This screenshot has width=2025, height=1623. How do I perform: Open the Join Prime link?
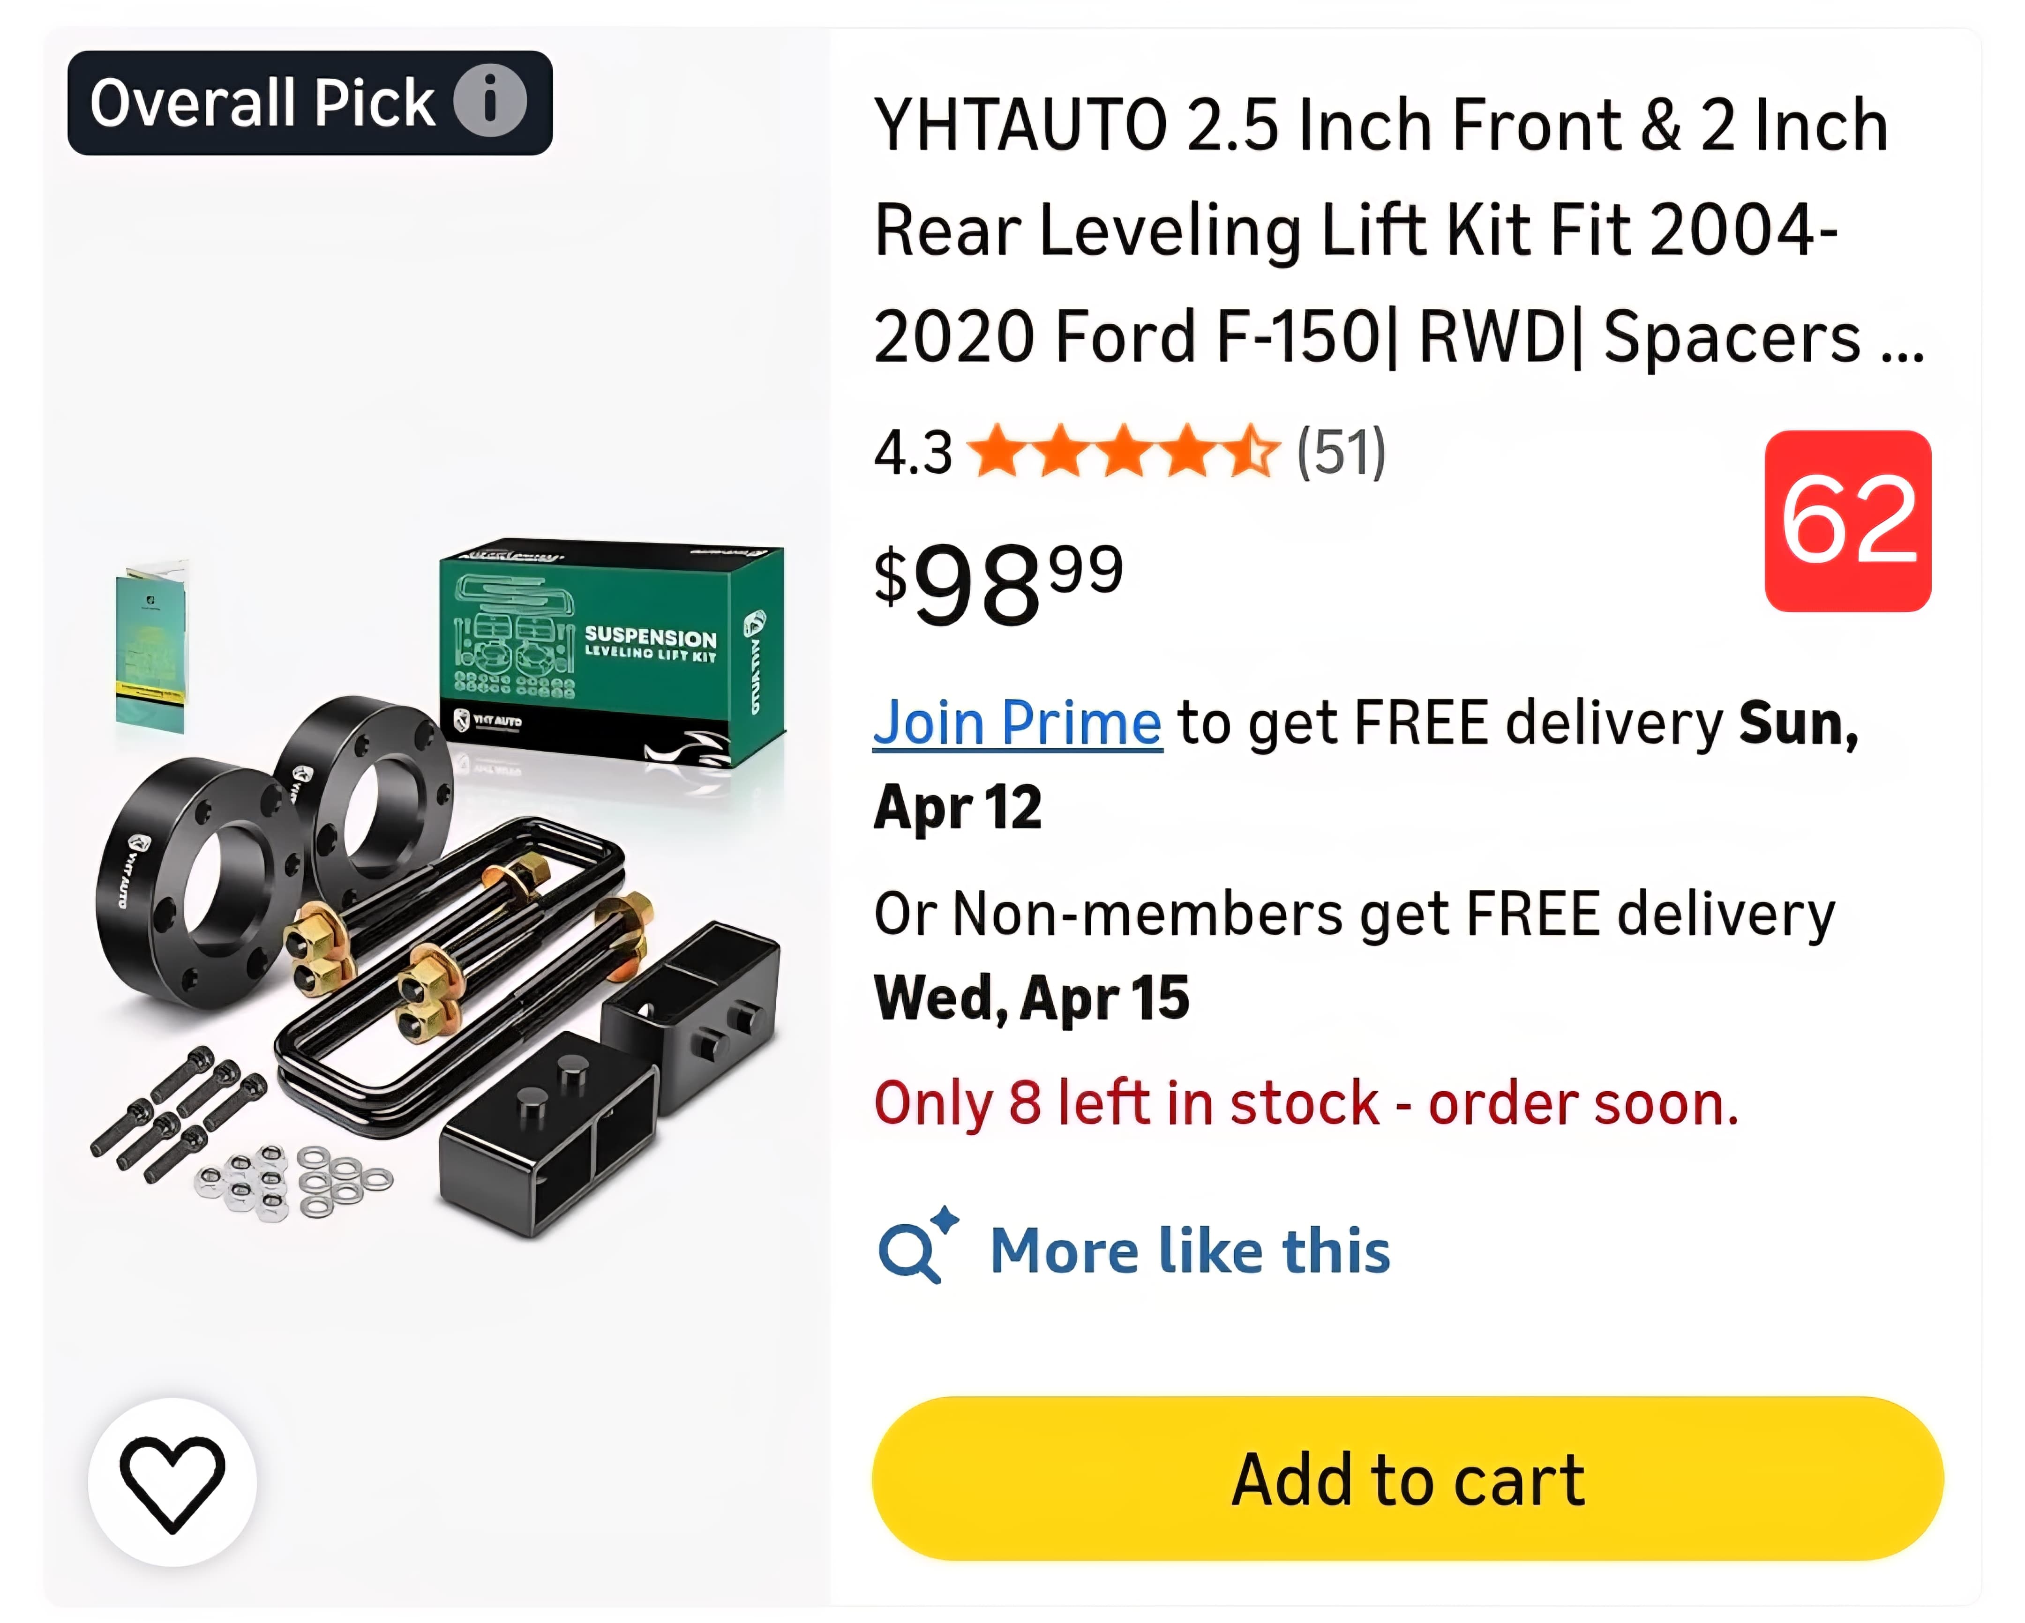click(x=1017, y=724)
